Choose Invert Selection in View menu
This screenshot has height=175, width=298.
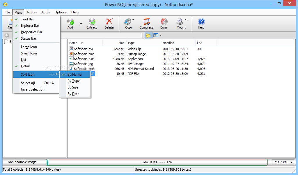[36, 89]
